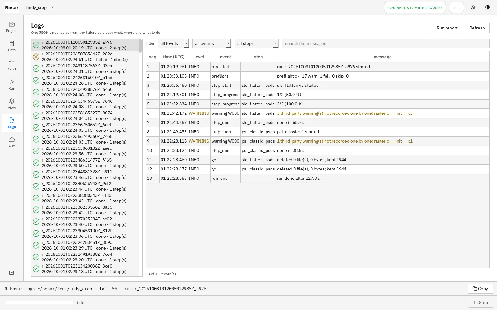This screenshot has height=310, width=497.
Task: Focus the search the messages field
Action: (385, 43)
